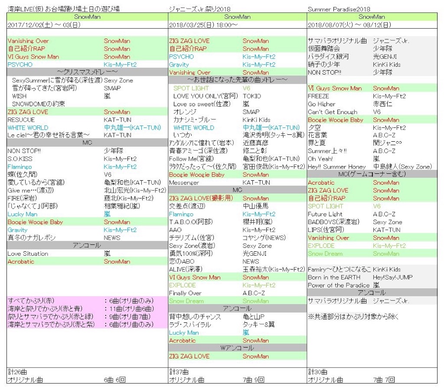This screenshot has width=444, height=390.
Task: Select '宮田俊哉(Kis-My-Ft2)' artist cell
Action: [x=274, y=167]
